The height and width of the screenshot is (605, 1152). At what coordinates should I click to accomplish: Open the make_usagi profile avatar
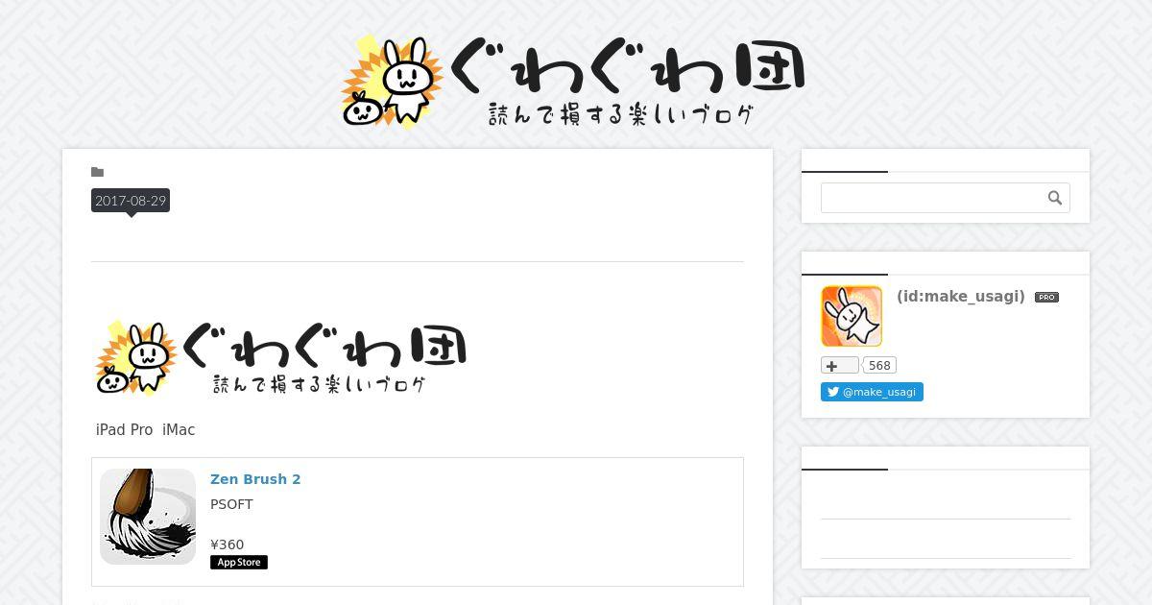coord(852,316)
